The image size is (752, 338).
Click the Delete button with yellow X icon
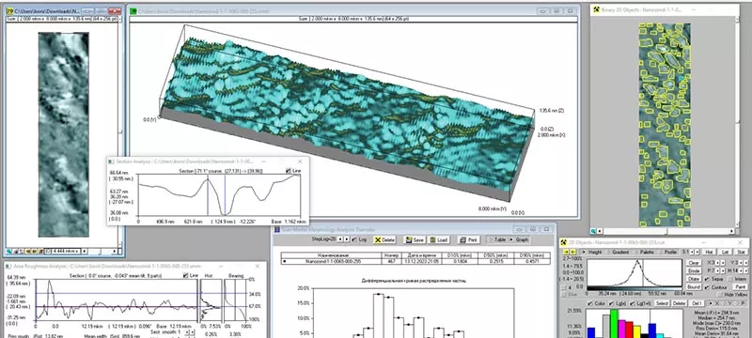click(384, 239)
